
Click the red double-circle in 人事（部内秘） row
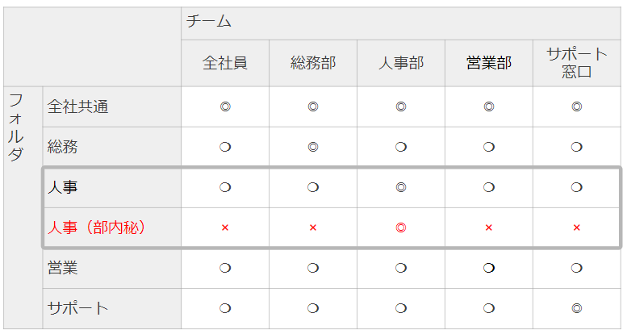point(401,228)
